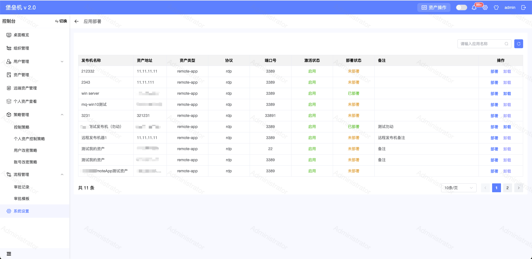Click port value 22
Image resolution: width=532 pixels, height=259 pixels.
click(270, 149)
